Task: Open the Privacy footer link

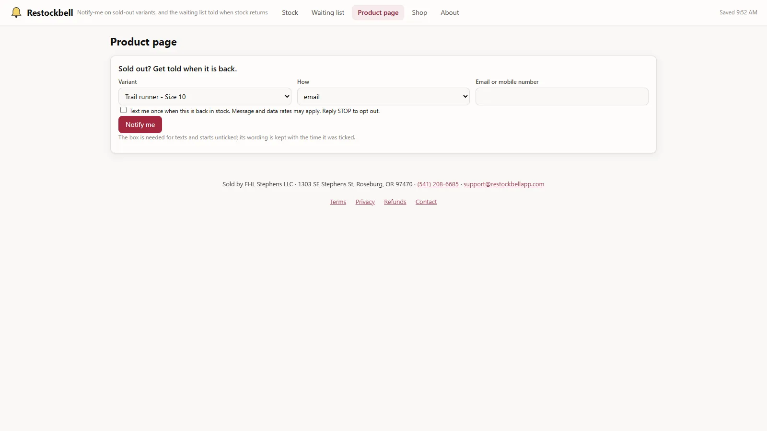Action: click(365, 202)
